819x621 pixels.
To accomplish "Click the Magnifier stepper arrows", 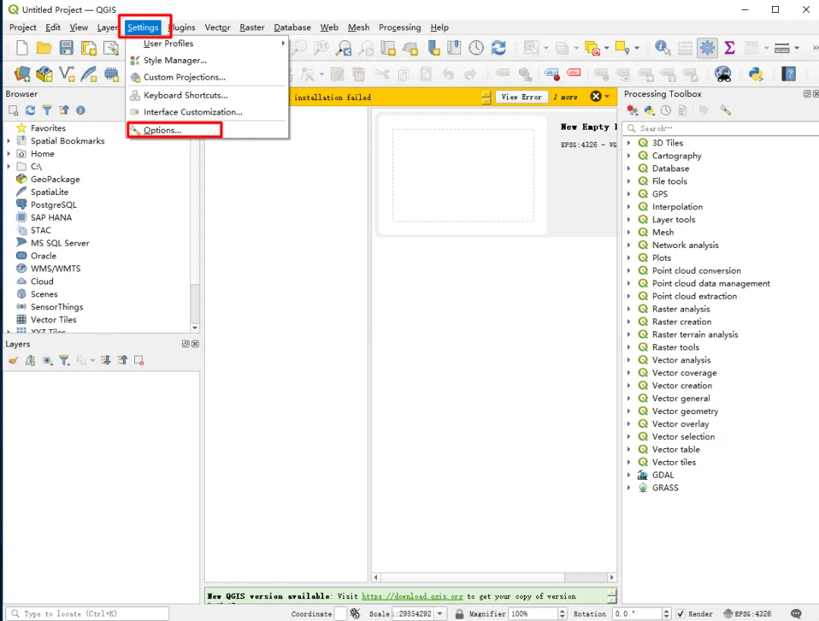I will (562, 613).
